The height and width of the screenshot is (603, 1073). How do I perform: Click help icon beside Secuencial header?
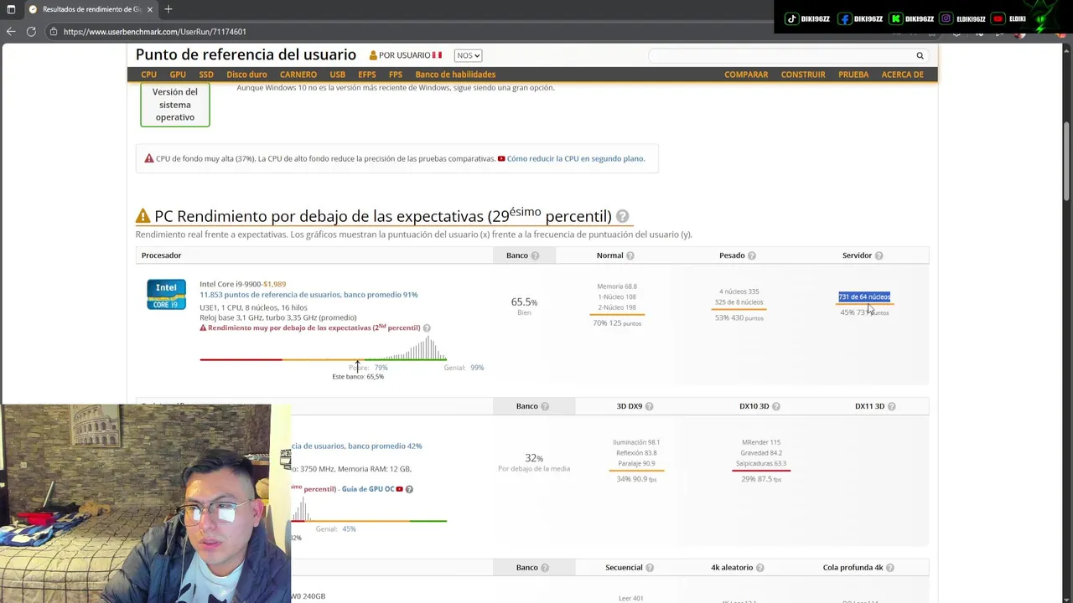point(650,568)
